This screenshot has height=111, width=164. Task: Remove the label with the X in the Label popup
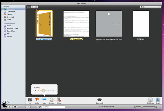pyautogui.click(x=36, y=90)
